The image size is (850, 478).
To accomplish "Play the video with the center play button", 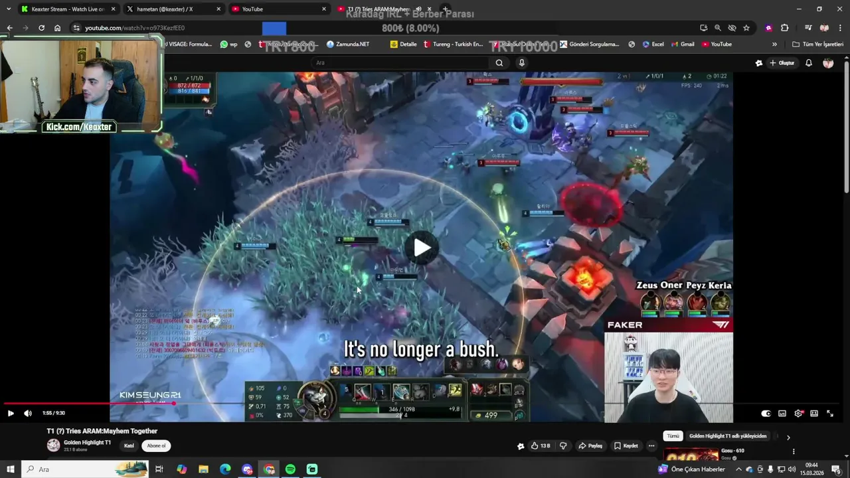I will pyautogui.click(x=422, y=248).
